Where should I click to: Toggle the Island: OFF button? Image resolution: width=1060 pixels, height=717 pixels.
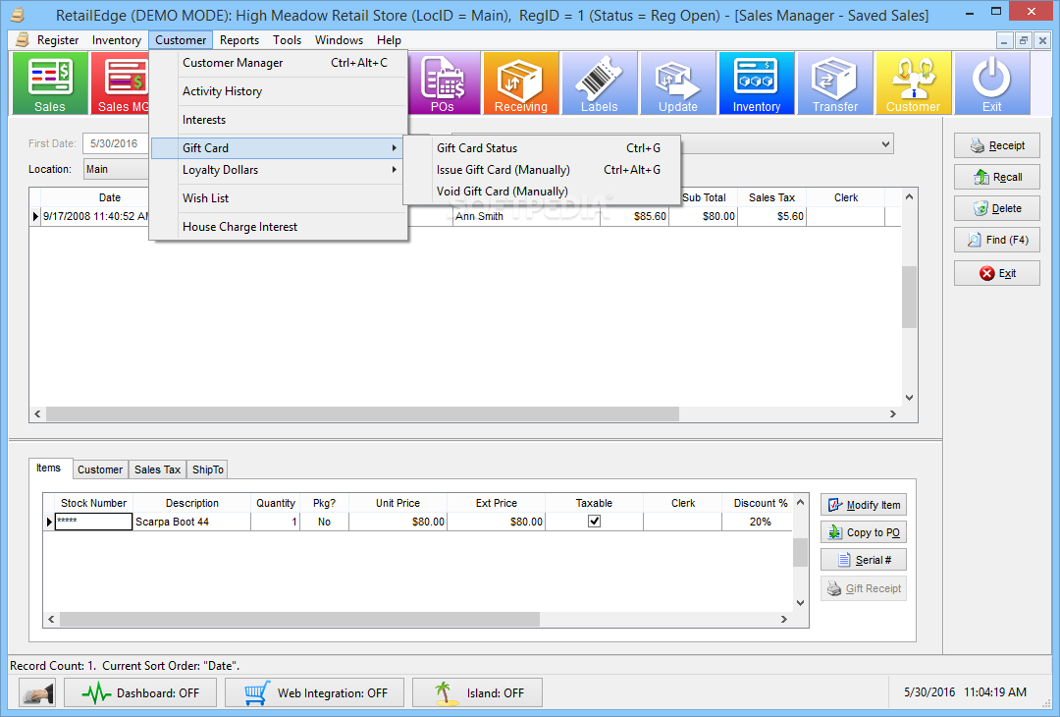[477, 692]
